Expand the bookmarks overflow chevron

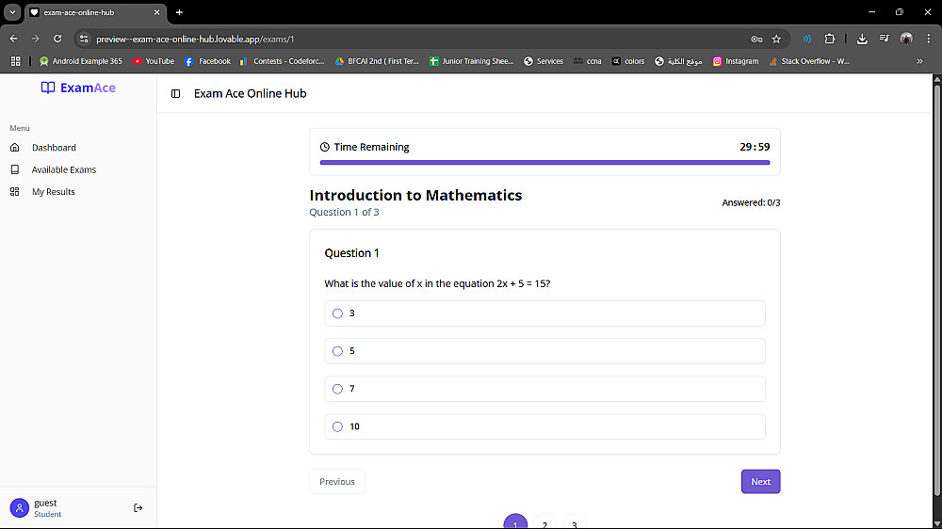pos(919,61)
